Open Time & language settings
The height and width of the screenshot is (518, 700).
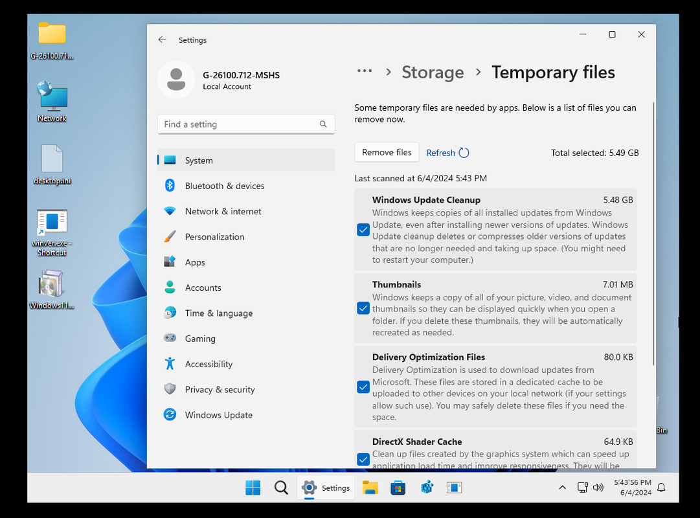point(246,313)
